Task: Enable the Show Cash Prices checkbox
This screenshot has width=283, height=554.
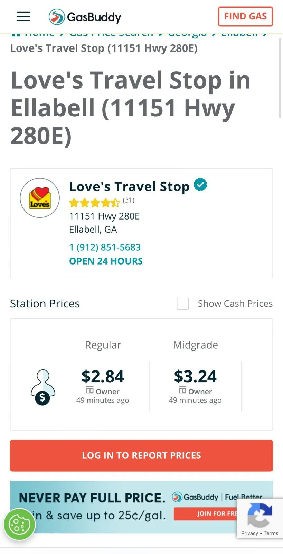Action: [183, 304]
